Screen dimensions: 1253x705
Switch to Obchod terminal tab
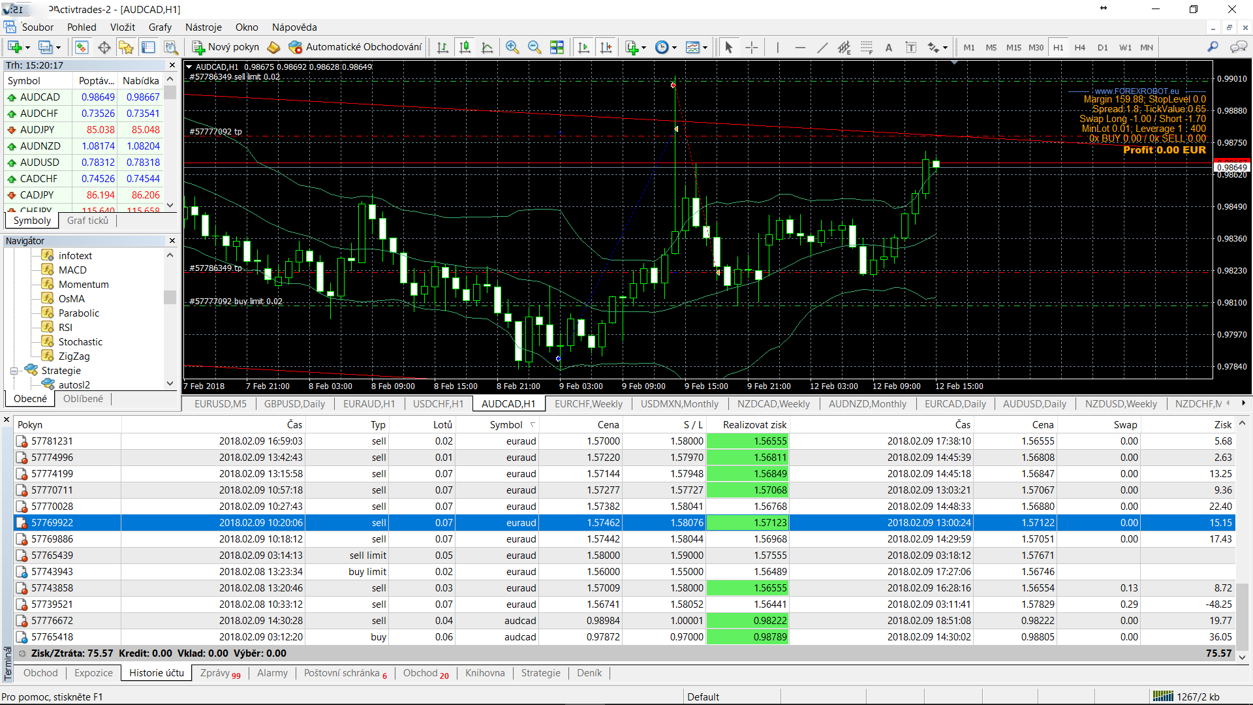40,673
